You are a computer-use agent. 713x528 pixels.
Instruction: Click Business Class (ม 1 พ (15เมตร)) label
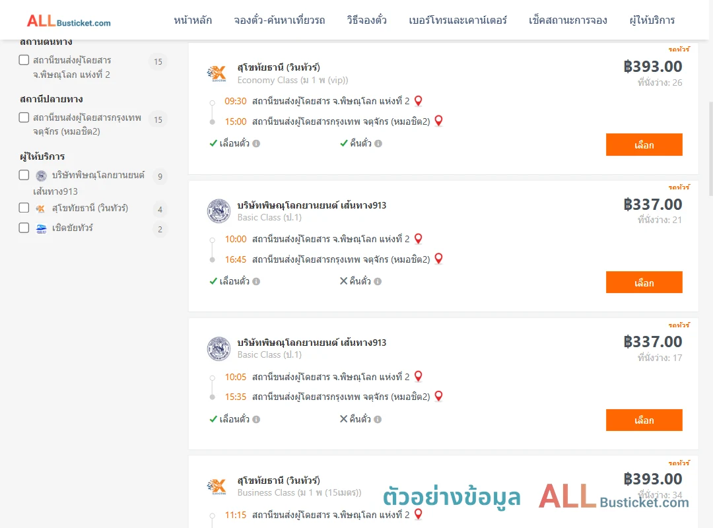point(299,493)
